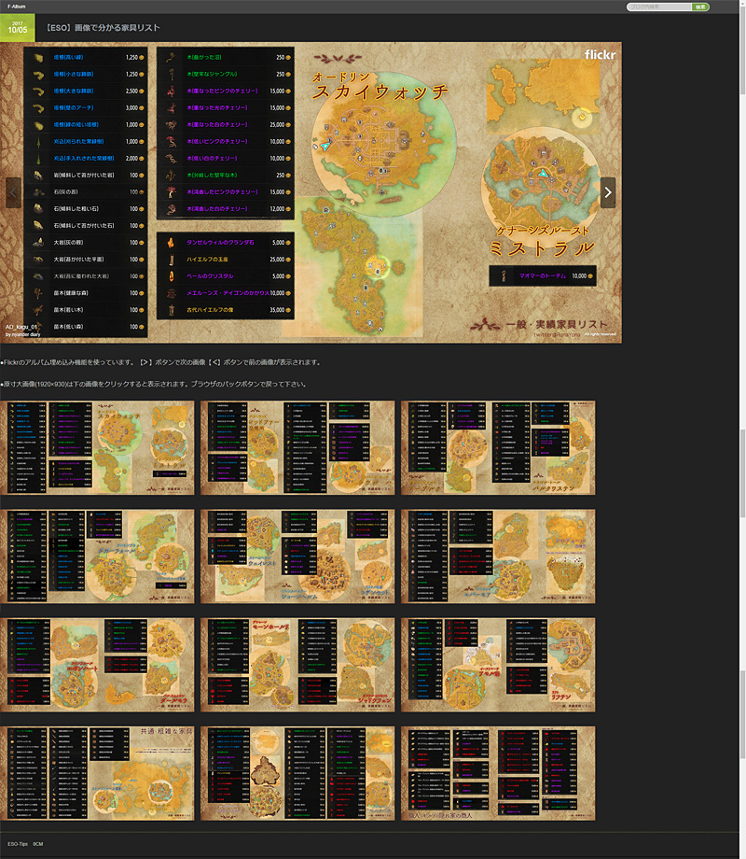Image resolution: width=746 pixels, height=859 pixels.
Task: Open the right thumbnail in the second row
Action: [x=498, y=556]
